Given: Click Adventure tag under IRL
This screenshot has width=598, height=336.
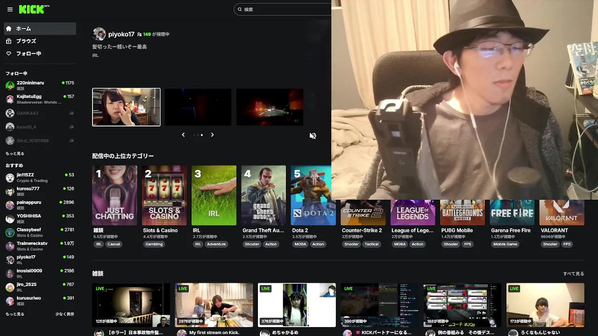Looking at the screenshot, I should [x=216, y=244].
